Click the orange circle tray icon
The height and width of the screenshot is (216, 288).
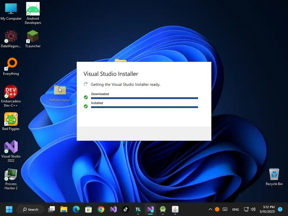(x=217, y=209)
